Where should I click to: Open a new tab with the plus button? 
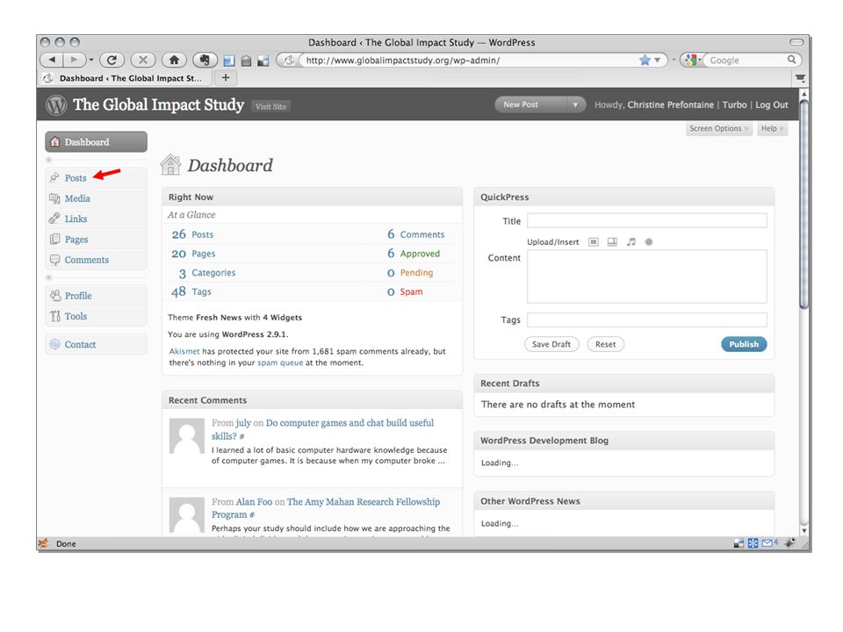226,77
